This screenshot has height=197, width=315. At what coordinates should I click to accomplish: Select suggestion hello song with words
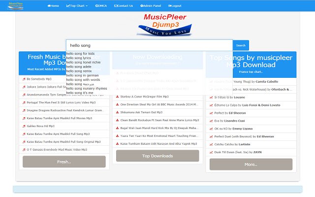click(83, 80)
